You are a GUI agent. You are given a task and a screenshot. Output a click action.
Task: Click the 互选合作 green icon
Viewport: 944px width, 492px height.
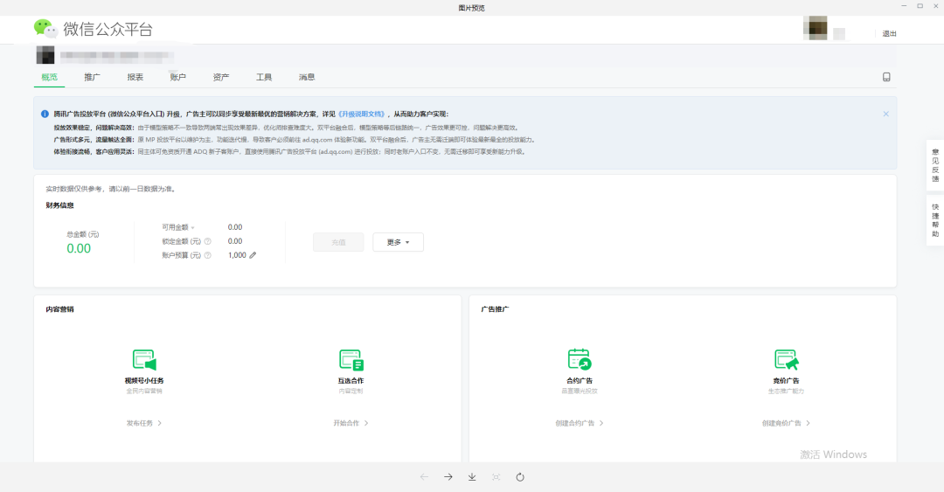(351, 359)
